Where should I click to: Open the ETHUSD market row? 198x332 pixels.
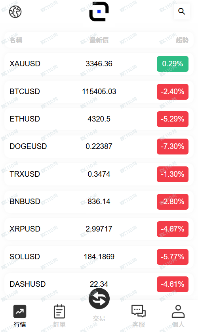coord(99,119)
